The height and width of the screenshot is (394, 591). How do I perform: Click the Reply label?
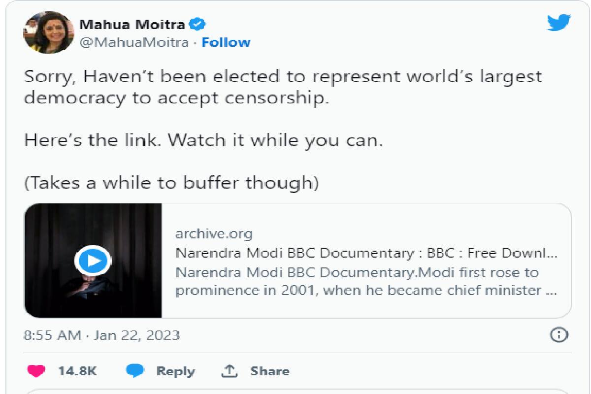pos(175,371)
